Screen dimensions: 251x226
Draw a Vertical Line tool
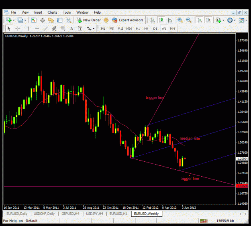click(28, 29)
